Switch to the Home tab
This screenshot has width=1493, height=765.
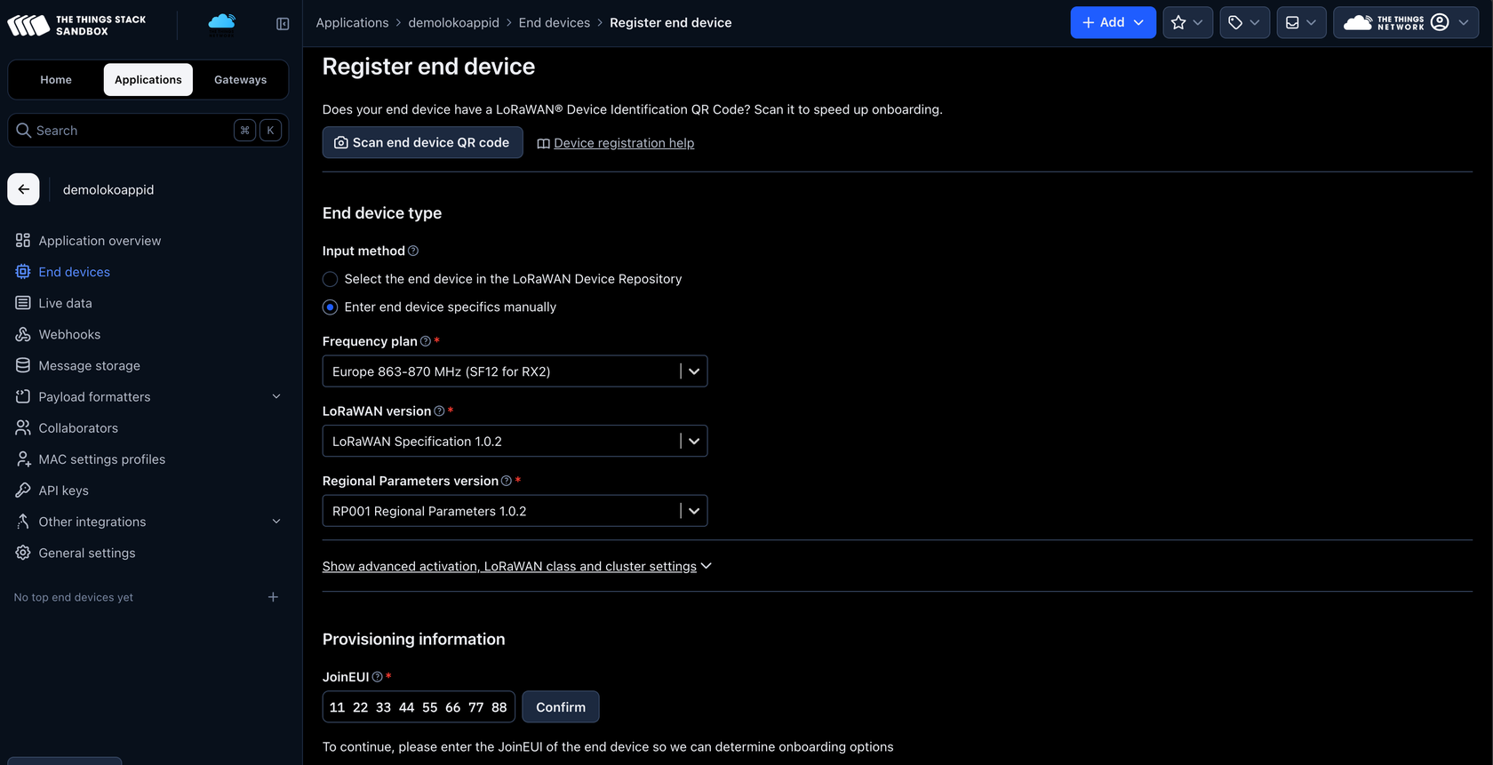click(56, 80)
